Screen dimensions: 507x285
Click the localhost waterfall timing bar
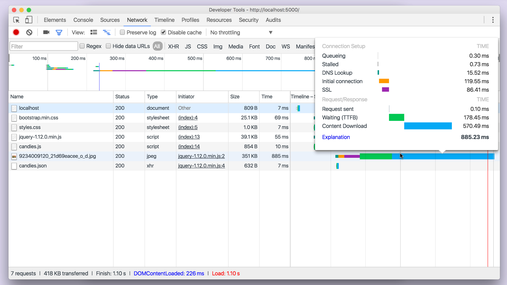(298, 108)
